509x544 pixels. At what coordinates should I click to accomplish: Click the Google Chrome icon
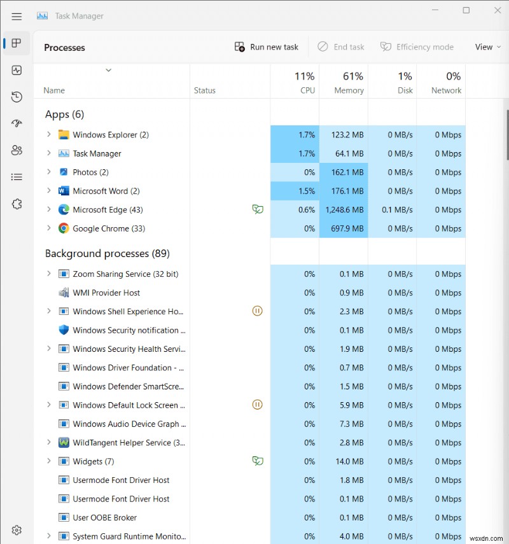(64, 228)
